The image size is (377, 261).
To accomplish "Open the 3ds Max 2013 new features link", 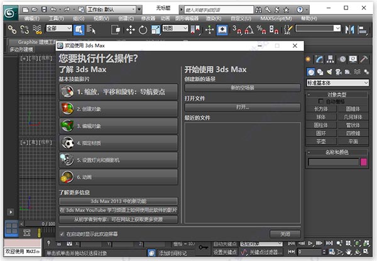I will click(119, 201).
